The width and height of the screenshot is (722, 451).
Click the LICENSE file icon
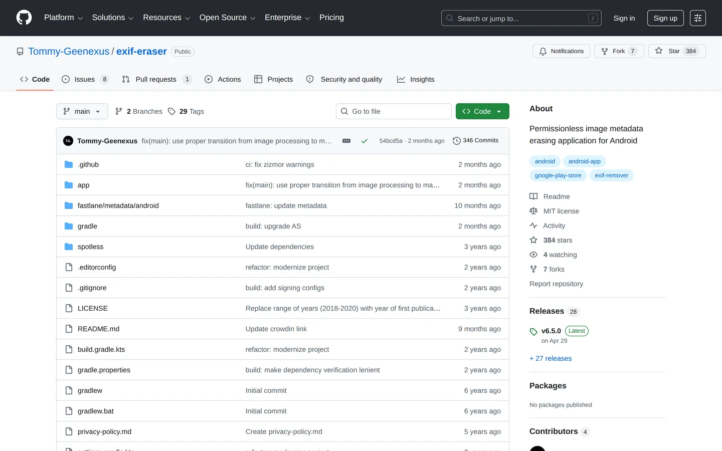pos(69,308)
